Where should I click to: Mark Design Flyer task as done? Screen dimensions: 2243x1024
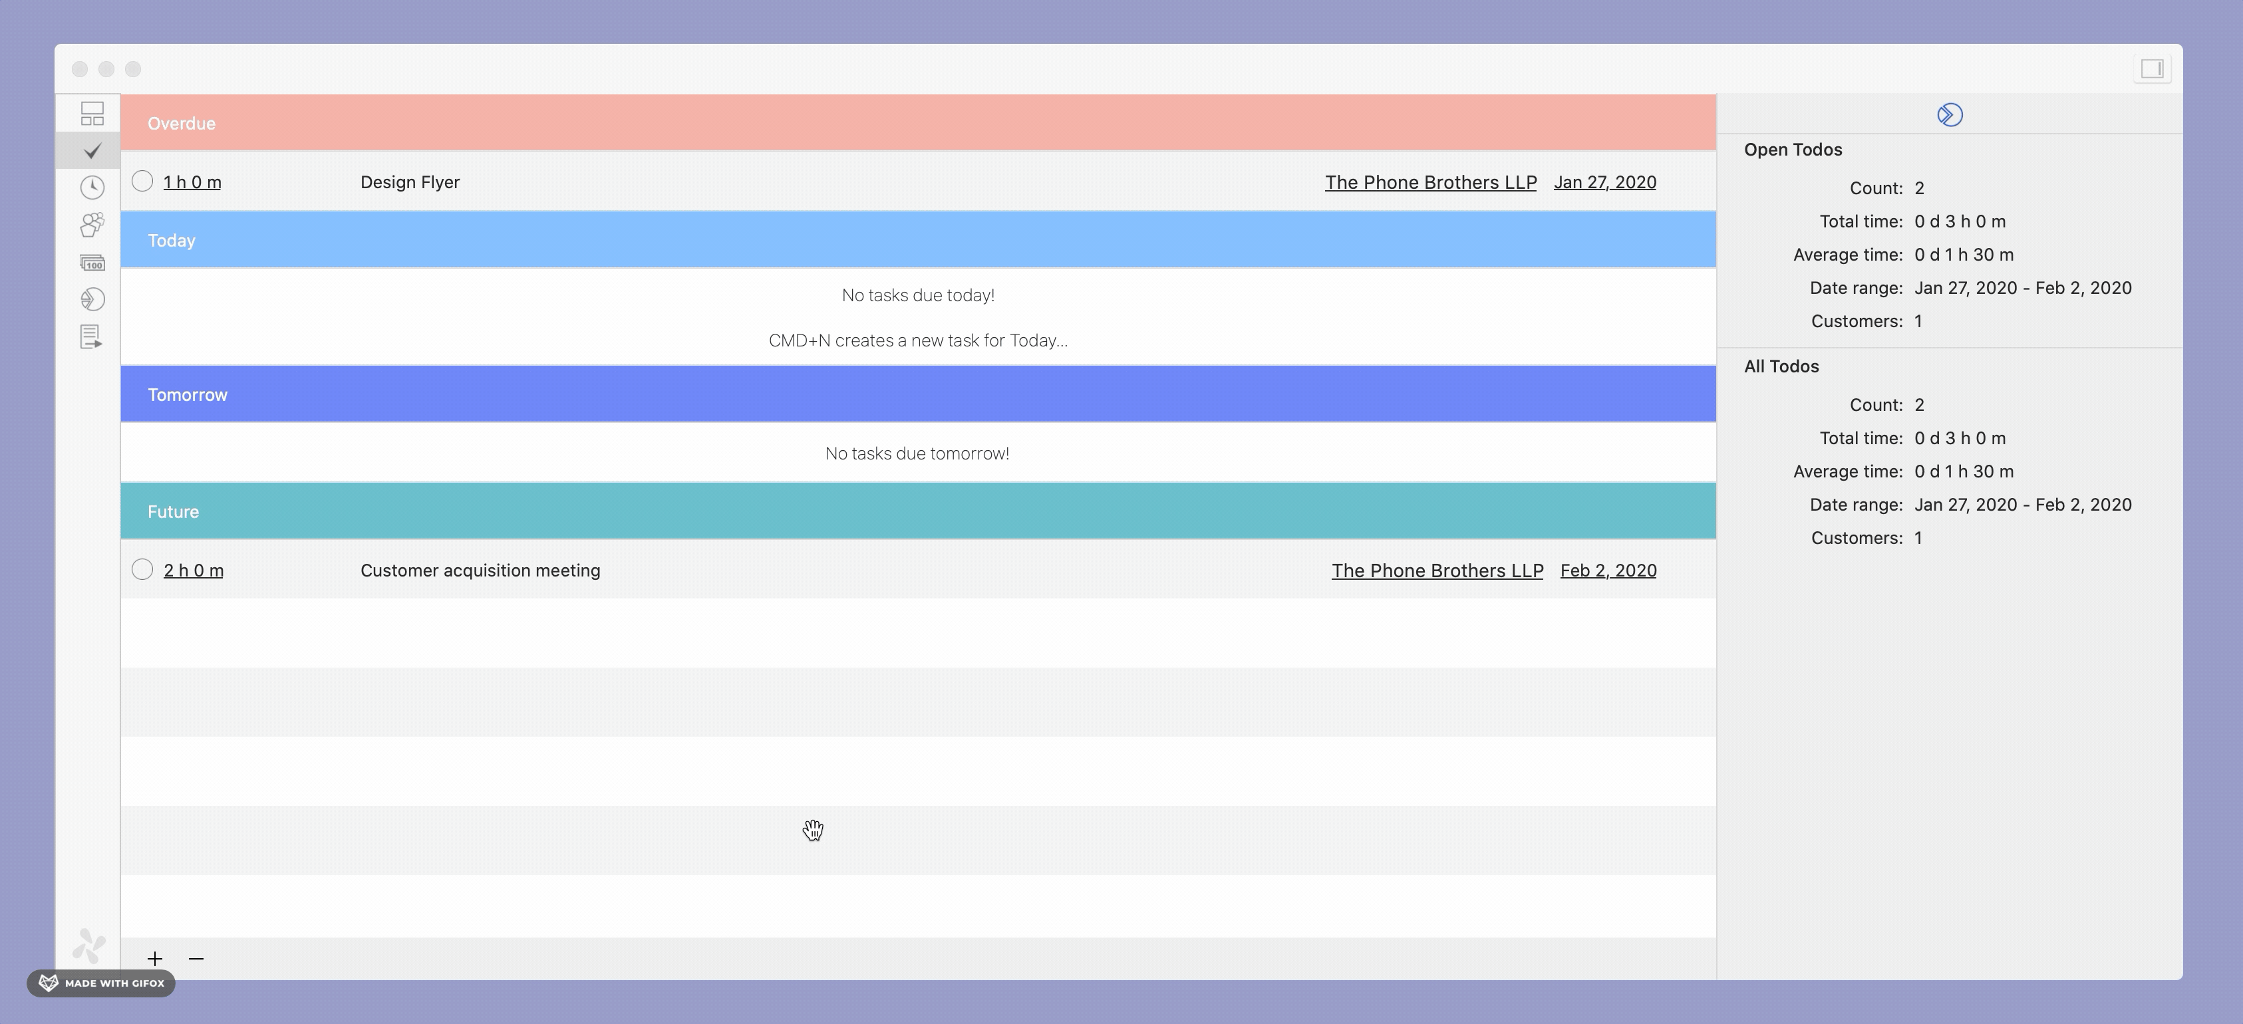(x=142, y=181)
